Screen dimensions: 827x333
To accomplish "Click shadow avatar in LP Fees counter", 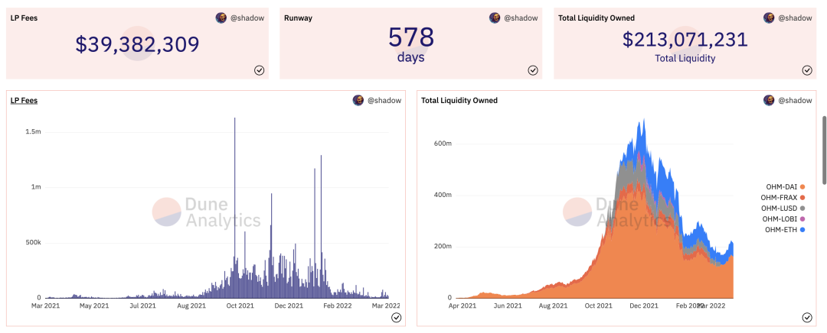I will (221, 18).
